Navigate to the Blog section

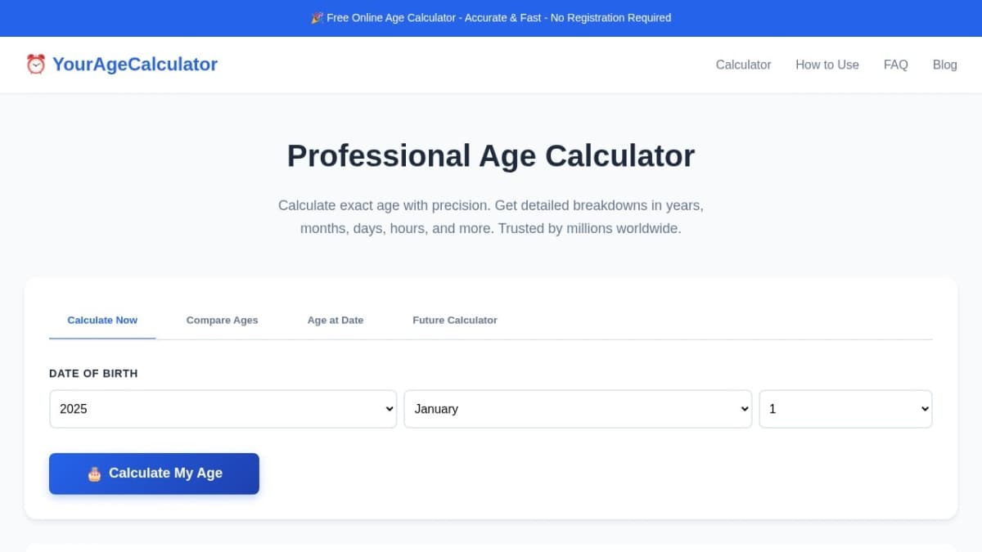tap(944, 65)
